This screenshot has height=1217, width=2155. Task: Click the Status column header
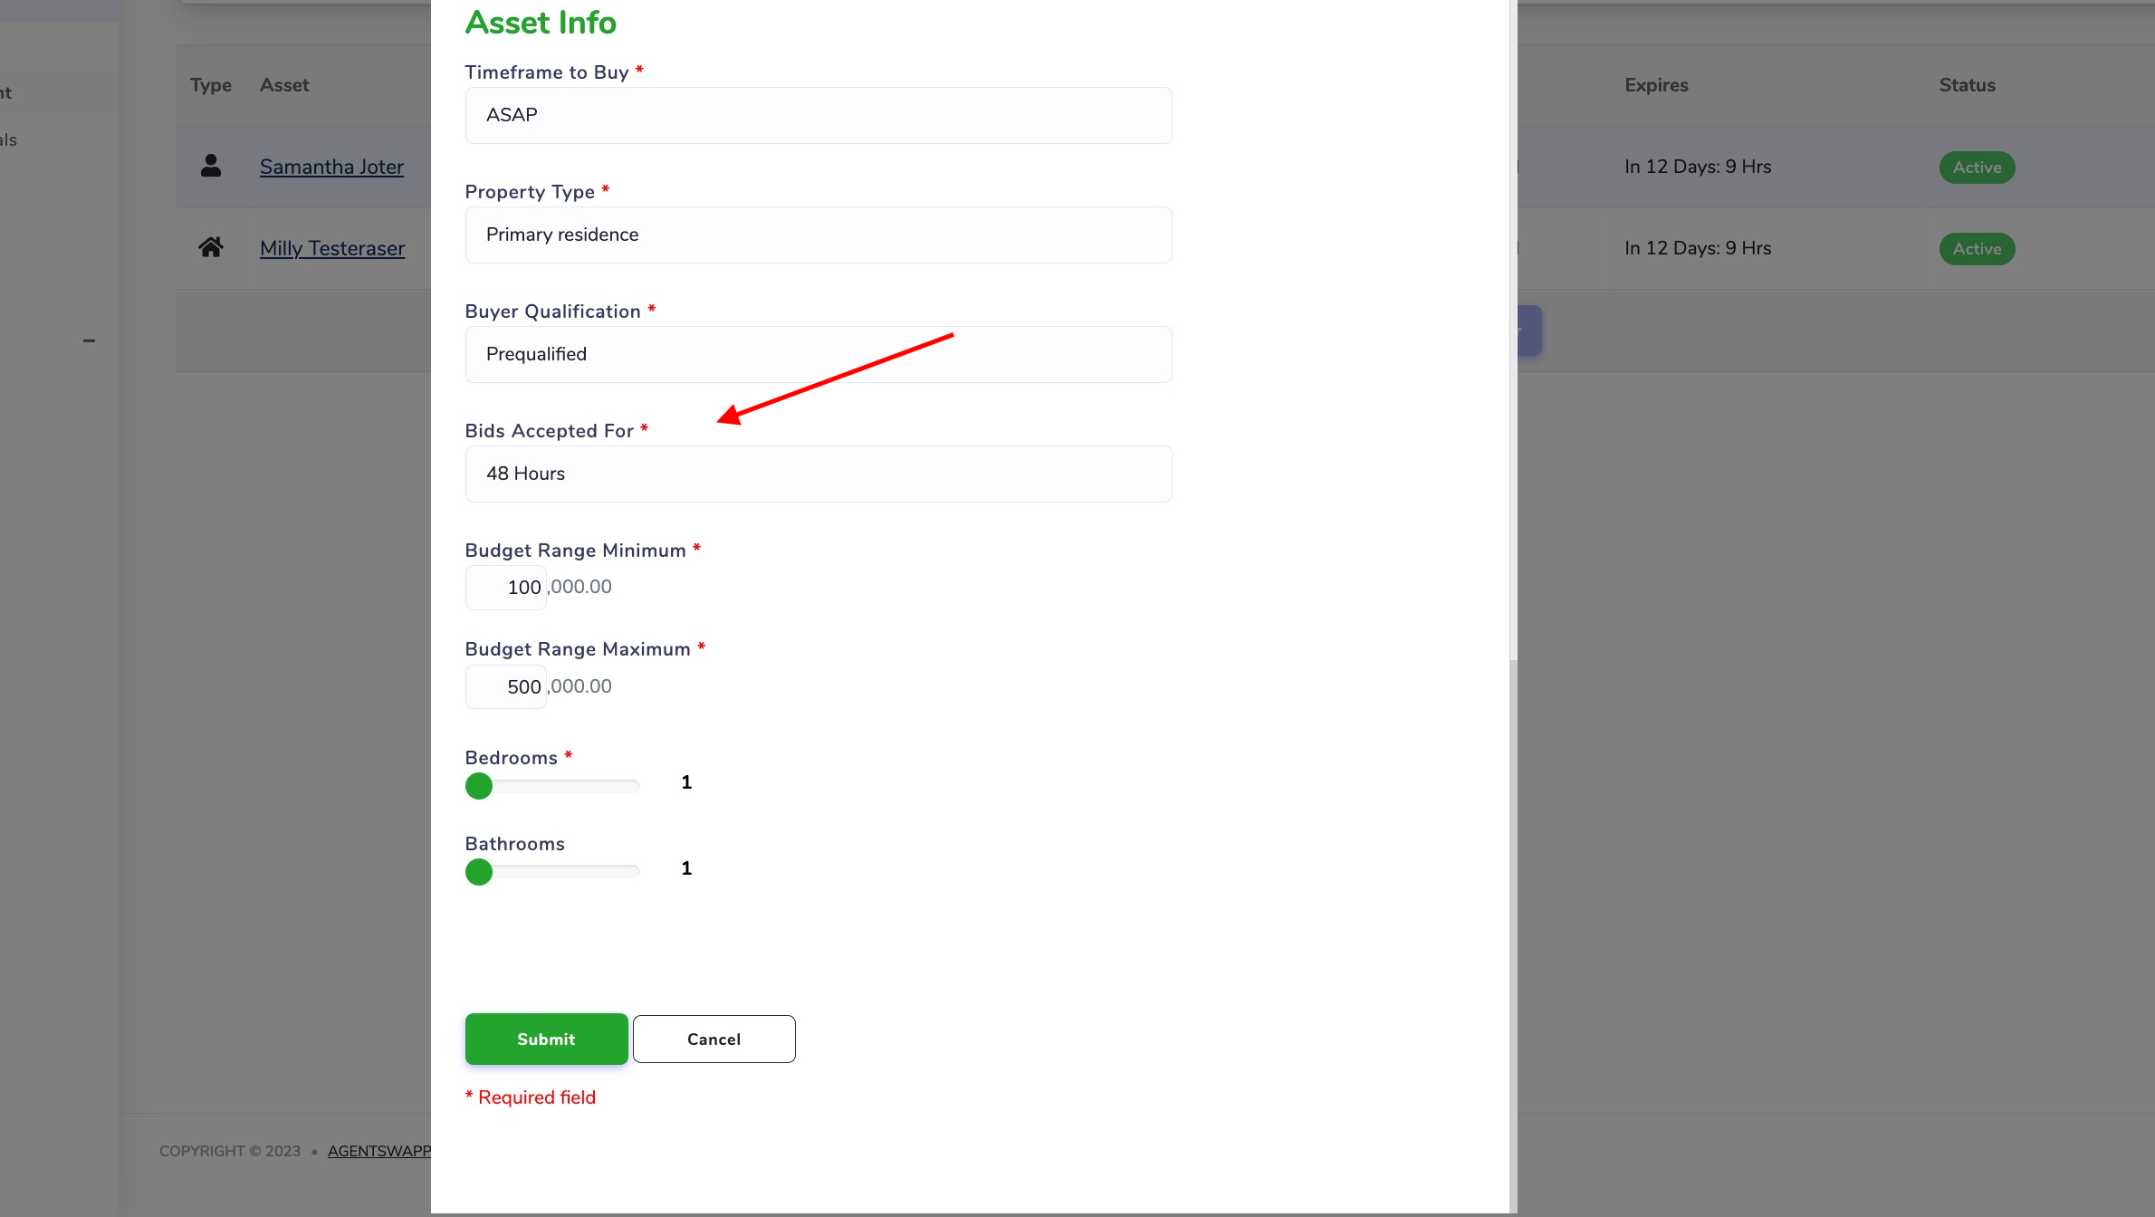pos(1967,85)
